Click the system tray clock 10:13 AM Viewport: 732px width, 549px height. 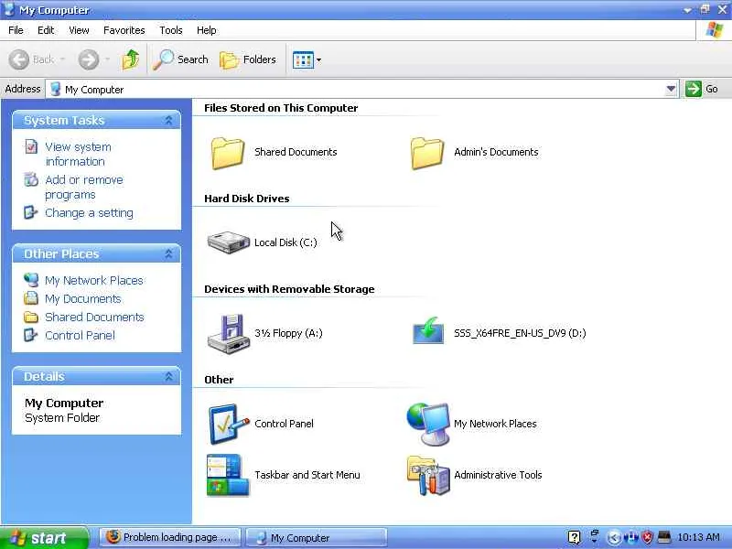coord(698,537)
